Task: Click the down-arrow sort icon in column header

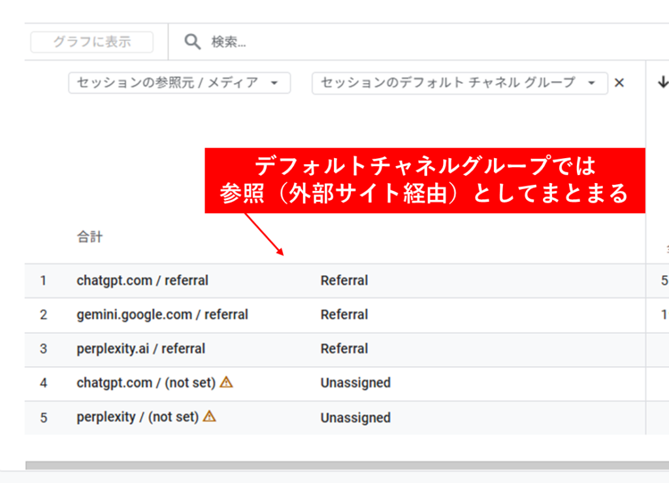Action: [x=662, y=82]
